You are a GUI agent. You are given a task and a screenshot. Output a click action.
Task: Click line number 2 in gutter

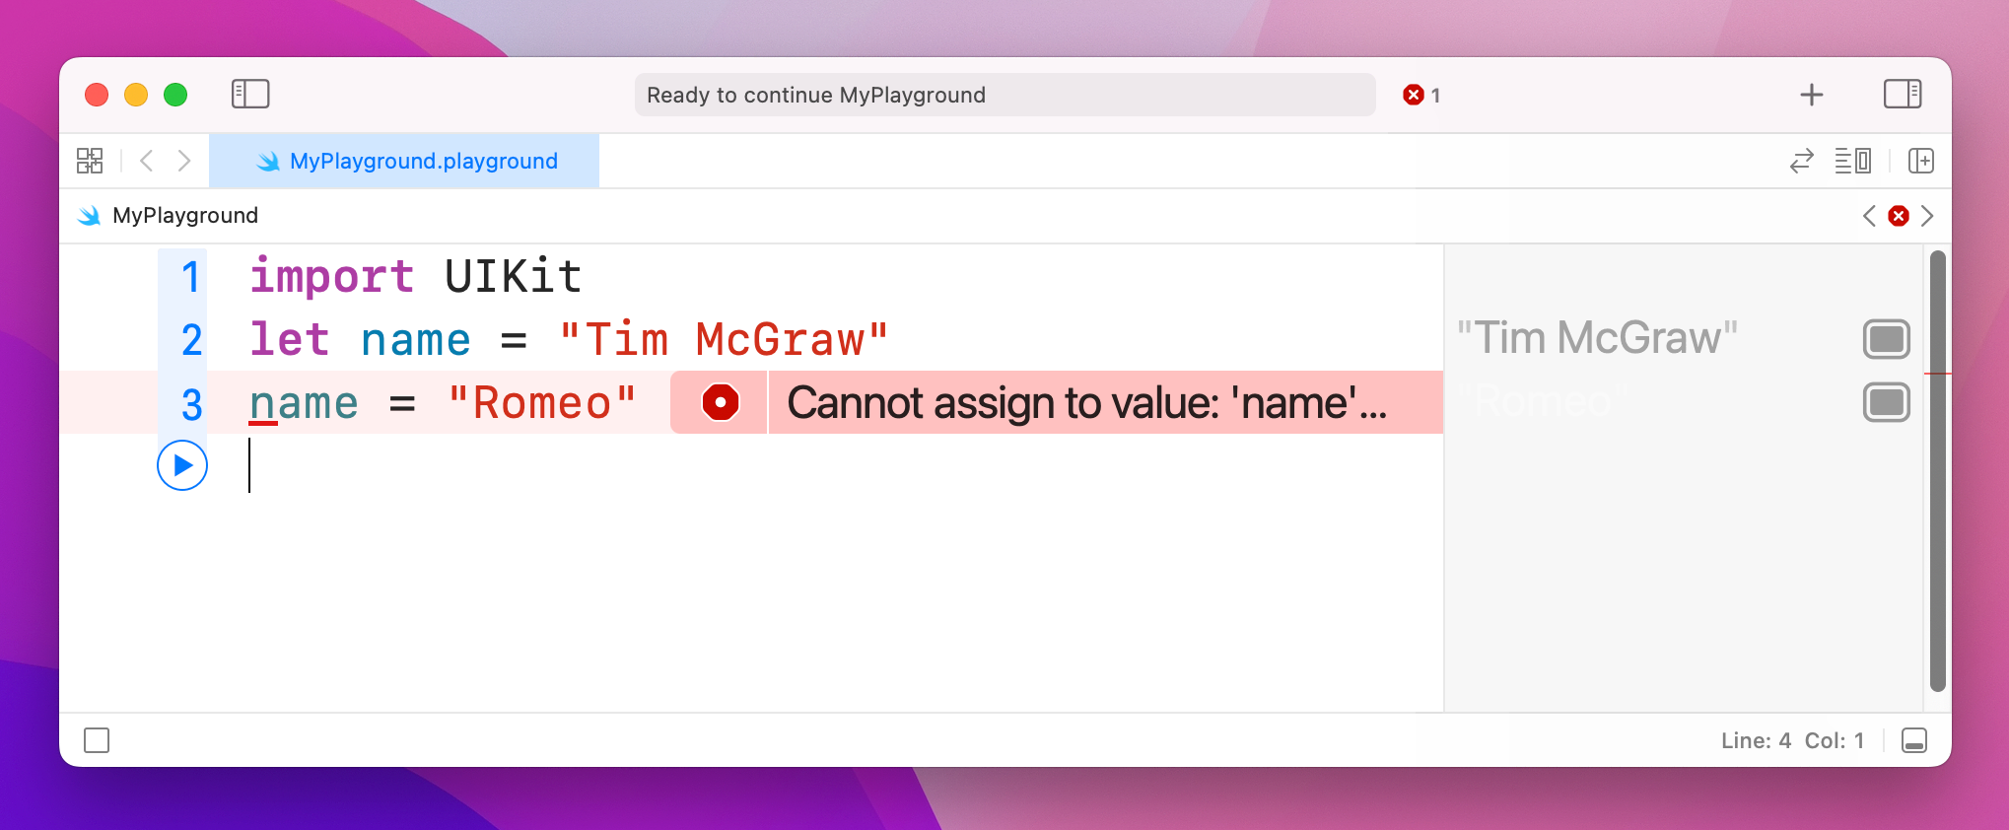pyautogui.click(x=191, y=340)
